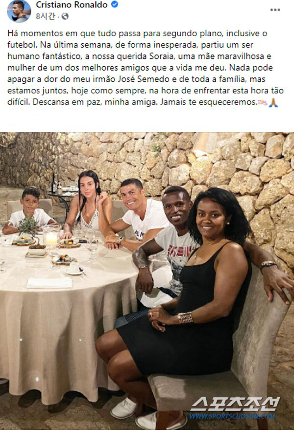Click the 8시간 post timestamp
Viewport: 294px width, 430px height.
pos(46,16)
